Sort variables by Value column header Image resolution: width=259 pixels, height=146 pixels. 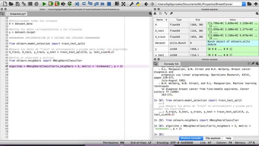pyautogui.click(x=233, y=20)
